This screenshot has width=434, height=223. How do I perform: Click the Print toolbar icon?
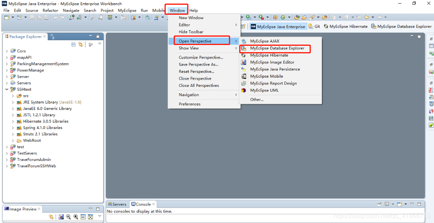click(46, 17)
